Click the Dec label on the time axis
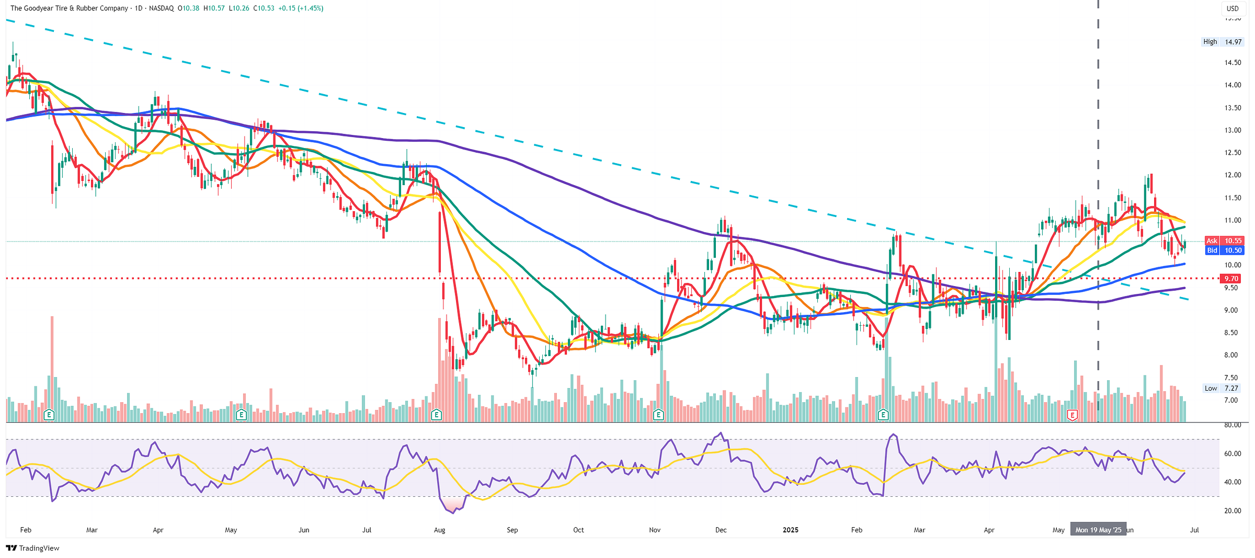Image resolution: width=1255 pixels, height=558 pixels. tap(721, 530)
